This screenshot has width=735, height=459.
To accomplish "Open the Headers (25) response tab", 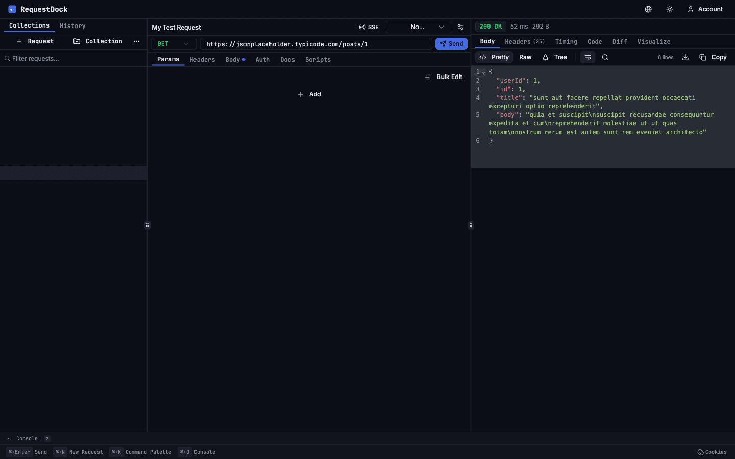I will (x=525, y=41).
